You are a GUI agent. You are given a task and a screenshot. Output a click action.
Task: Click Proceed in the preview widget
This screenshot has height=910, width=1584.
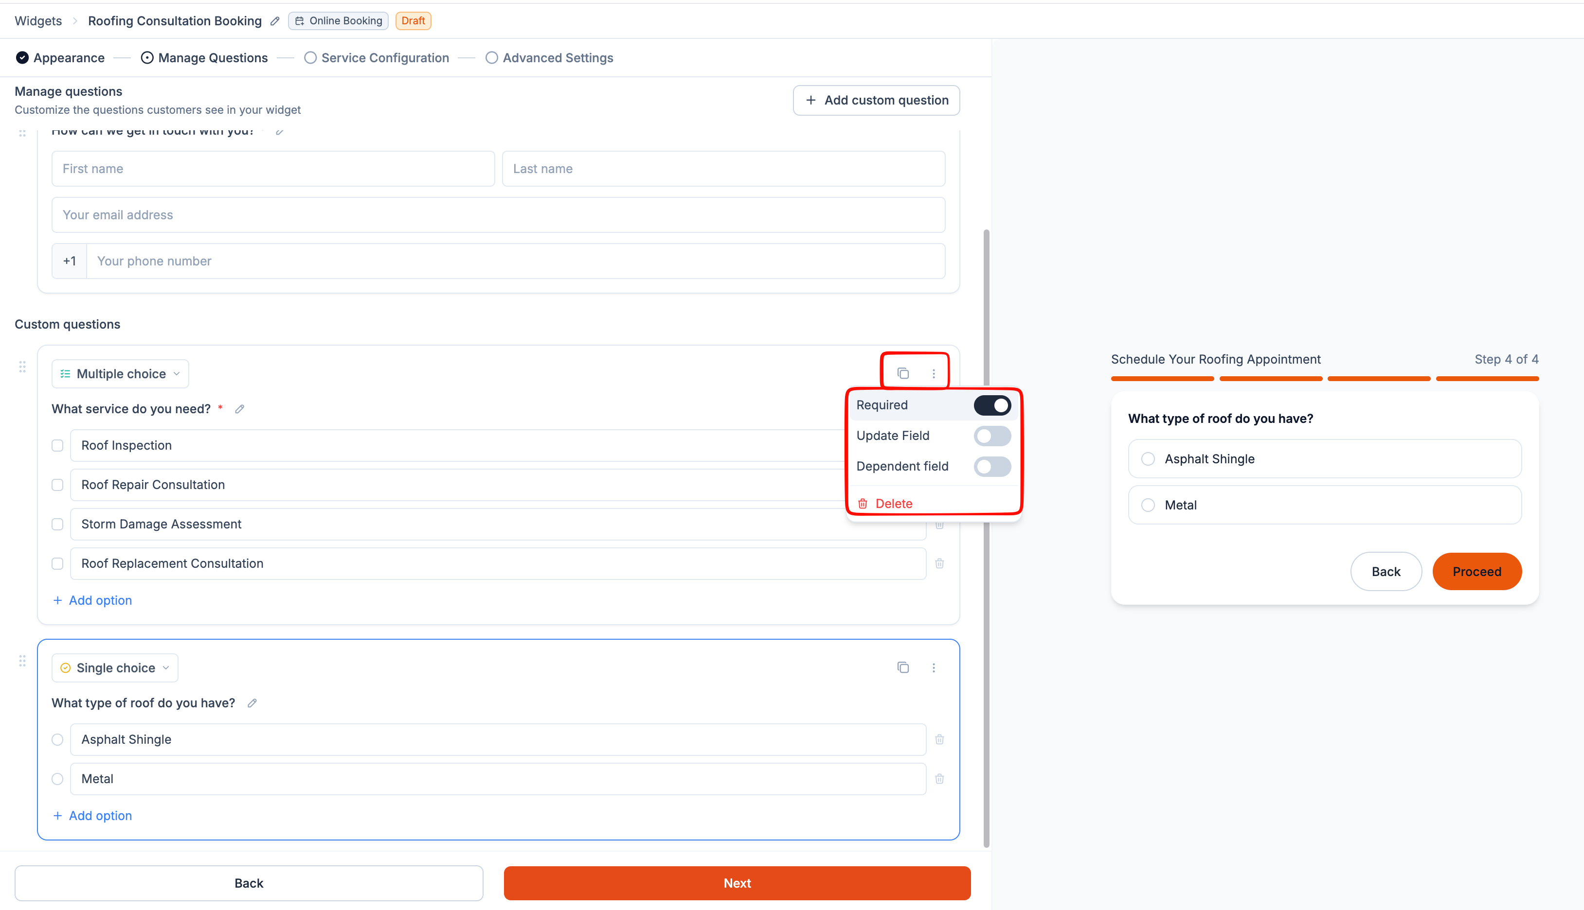(x=1476, y=571)
